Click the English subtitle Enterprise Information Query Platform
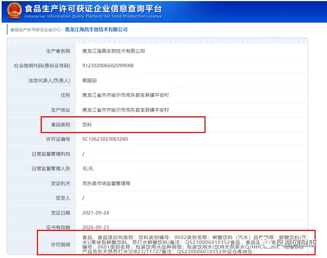The height and width of the screenshot is (258, 327). [x=93, y=16]
